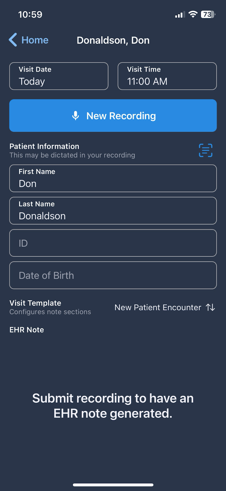This screenshot has height=491, width=226.
Task: Tap the microphone icon in New Recording
Action: coord(76,116)
